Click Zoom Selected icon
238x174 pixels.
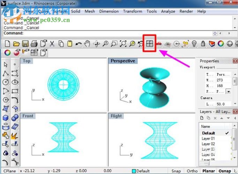point(132,44)
